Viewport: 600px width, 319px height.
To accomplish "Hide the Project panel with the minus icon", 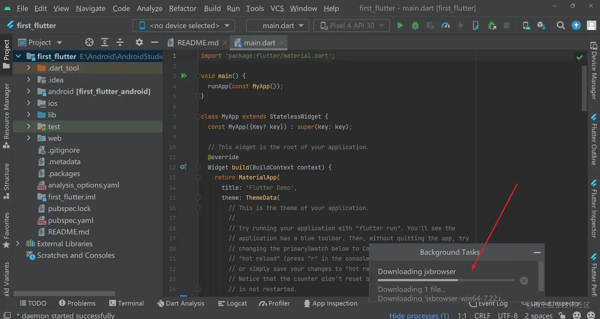I will pos(155,42).
